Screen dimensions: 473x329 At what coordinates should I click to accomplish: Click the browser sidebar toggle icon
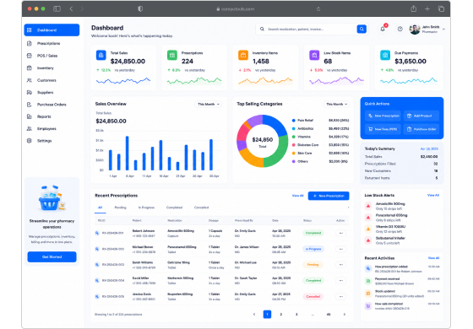click(57, 8)
